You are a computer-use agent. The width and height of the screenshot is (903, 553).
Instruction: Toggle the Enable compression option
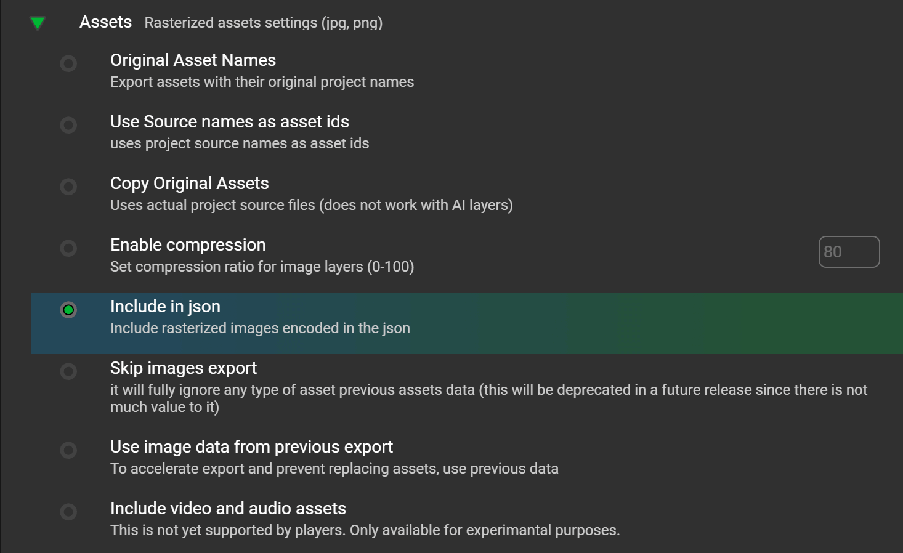coord(68,248)
